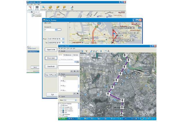Screen dimensions: 185x122
Task: Click the Control toolbar icon
Action: (30, 8)
